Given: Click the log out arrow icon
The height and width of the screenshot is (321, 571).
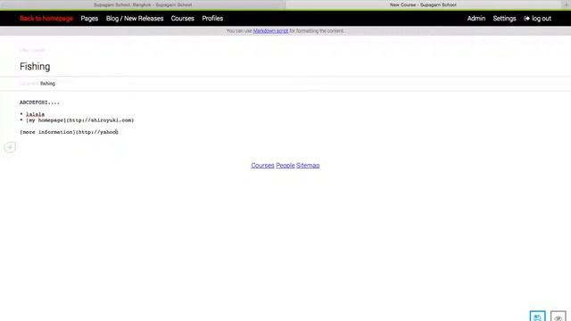Looking at the screenshot, I should (x=526, y=19).
